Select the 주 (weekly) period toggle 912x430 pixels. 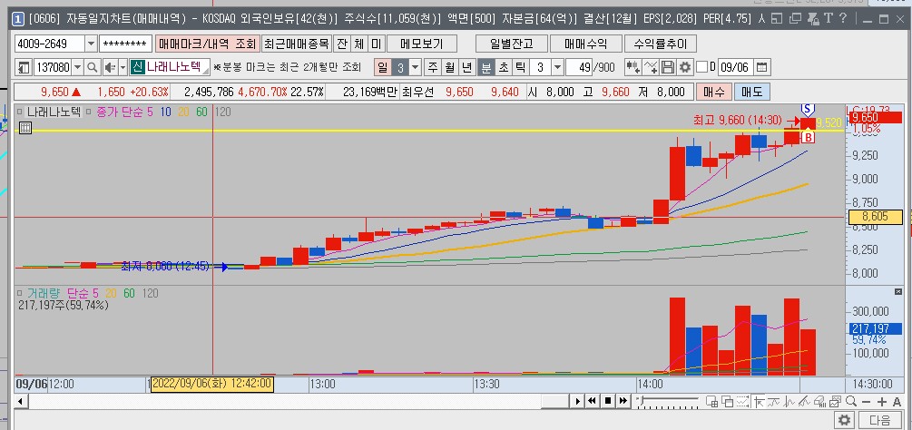point(433,67)
